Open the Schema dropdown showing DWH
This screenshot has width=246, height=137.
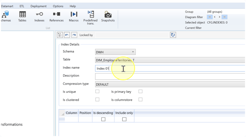point(115,52)
